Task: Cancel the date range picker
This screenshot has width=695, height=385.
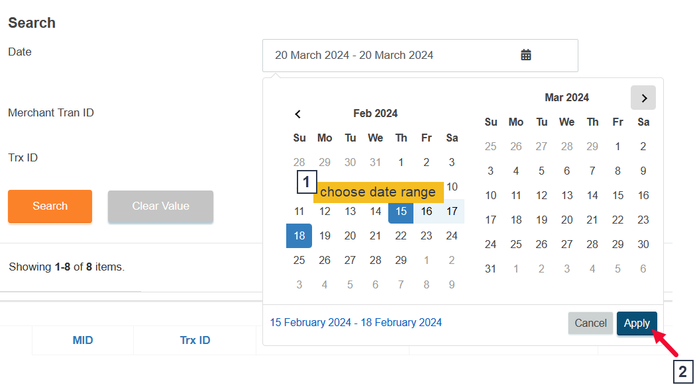Action: (590, 323)
